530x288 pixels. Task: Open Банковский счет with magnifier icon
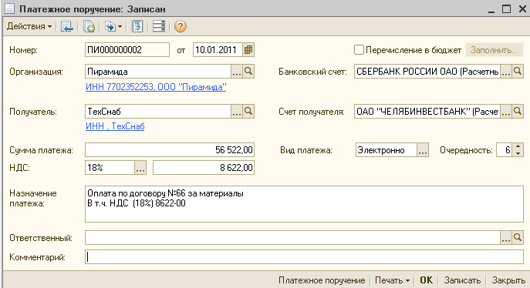(518, 72)
